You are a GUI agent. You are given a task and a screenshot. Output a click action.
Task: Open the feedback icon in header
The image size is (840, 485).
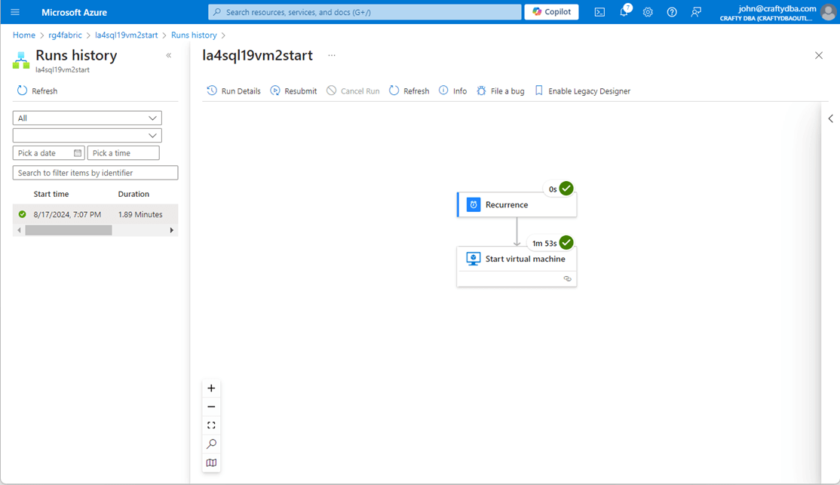click(x=696, y=12)
